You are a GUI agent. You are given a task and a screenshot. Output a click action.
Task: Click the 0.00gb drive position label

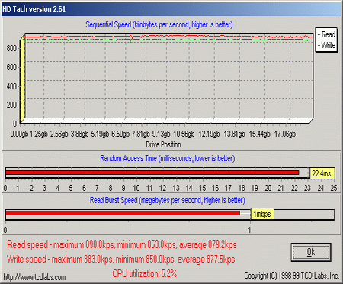coord(19,134)
